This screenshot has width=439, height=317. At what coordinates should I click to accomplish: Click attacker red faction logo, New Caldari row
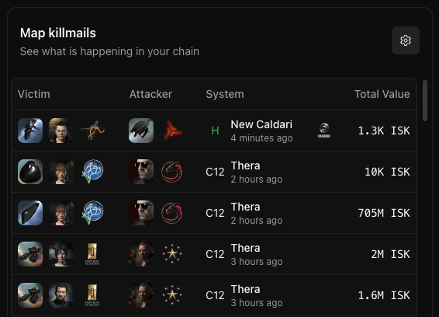pos(172,131)
